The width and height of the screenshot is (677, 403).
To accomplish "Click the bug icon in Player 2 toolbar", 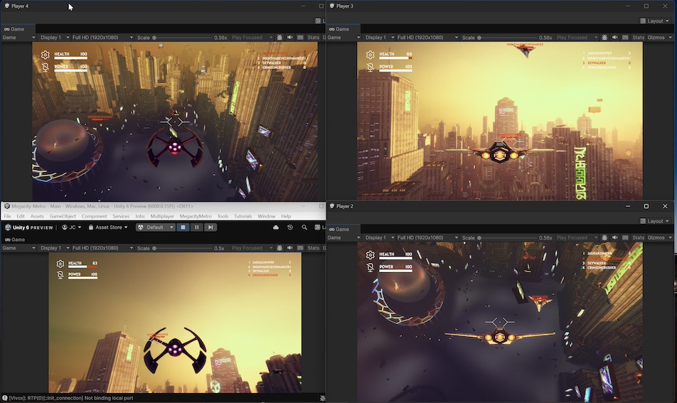I will [604, 238].
